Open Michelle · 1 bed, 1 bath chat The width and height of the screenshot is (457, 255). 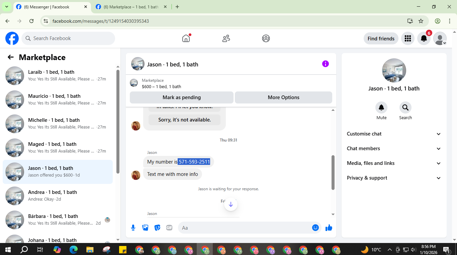click(x=58, y=124)
